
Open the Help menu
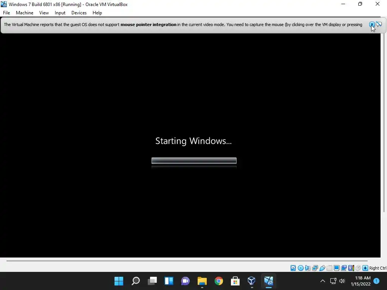click(97, 13)
